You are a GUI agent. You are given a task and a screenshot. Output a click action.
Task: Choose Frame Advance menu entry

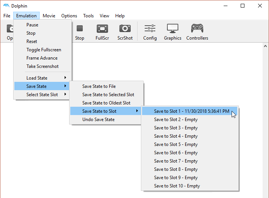pyautogui.click(x=43, y=58)
